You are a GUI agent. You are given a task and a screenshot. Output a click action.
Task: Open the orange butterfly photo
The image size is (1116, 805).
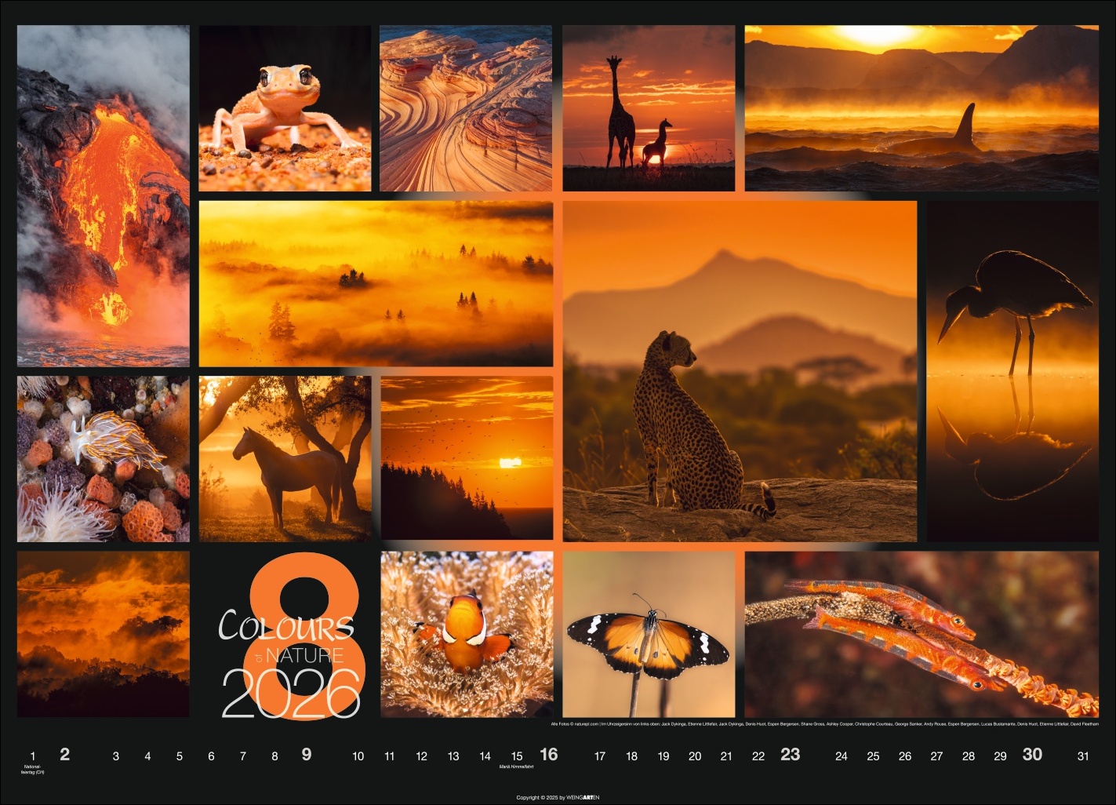tap(648, 634)
